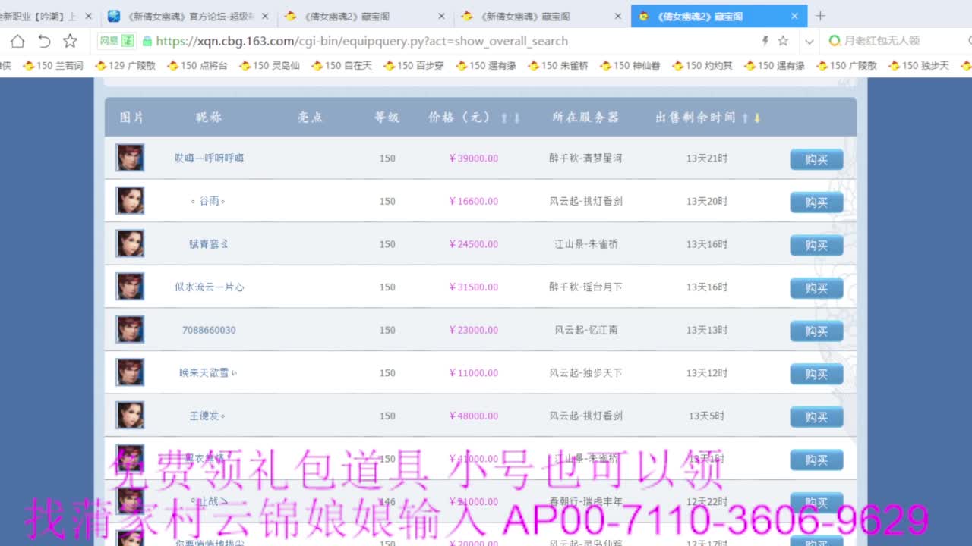
Task: Click the bookmark star inside the address bar
Action: point(783,42)
